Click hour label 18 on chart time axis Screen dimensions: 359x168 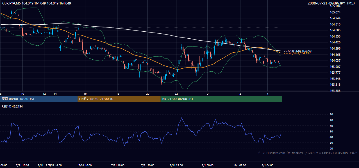tap(118, 94)
